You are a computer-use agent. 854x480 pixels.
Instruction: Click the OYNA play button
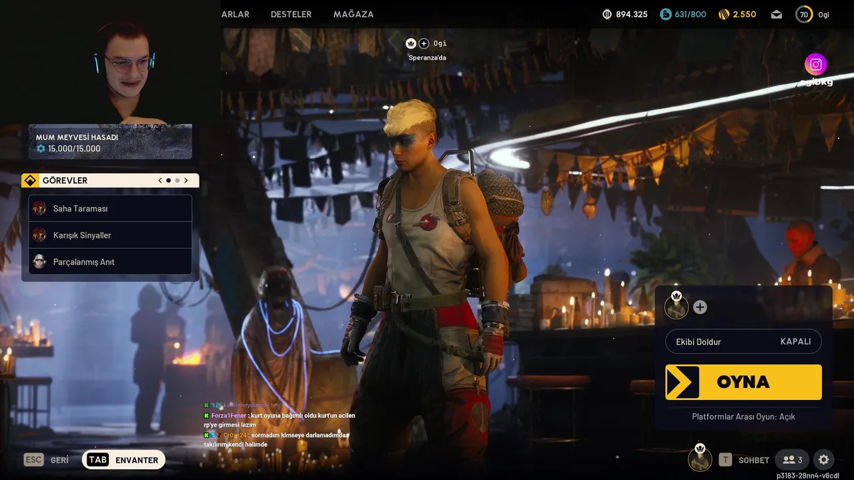(x=743, y=382)
